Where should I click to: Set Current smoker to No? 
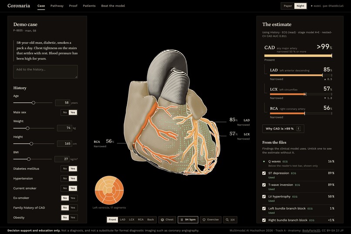pos(65,188)
